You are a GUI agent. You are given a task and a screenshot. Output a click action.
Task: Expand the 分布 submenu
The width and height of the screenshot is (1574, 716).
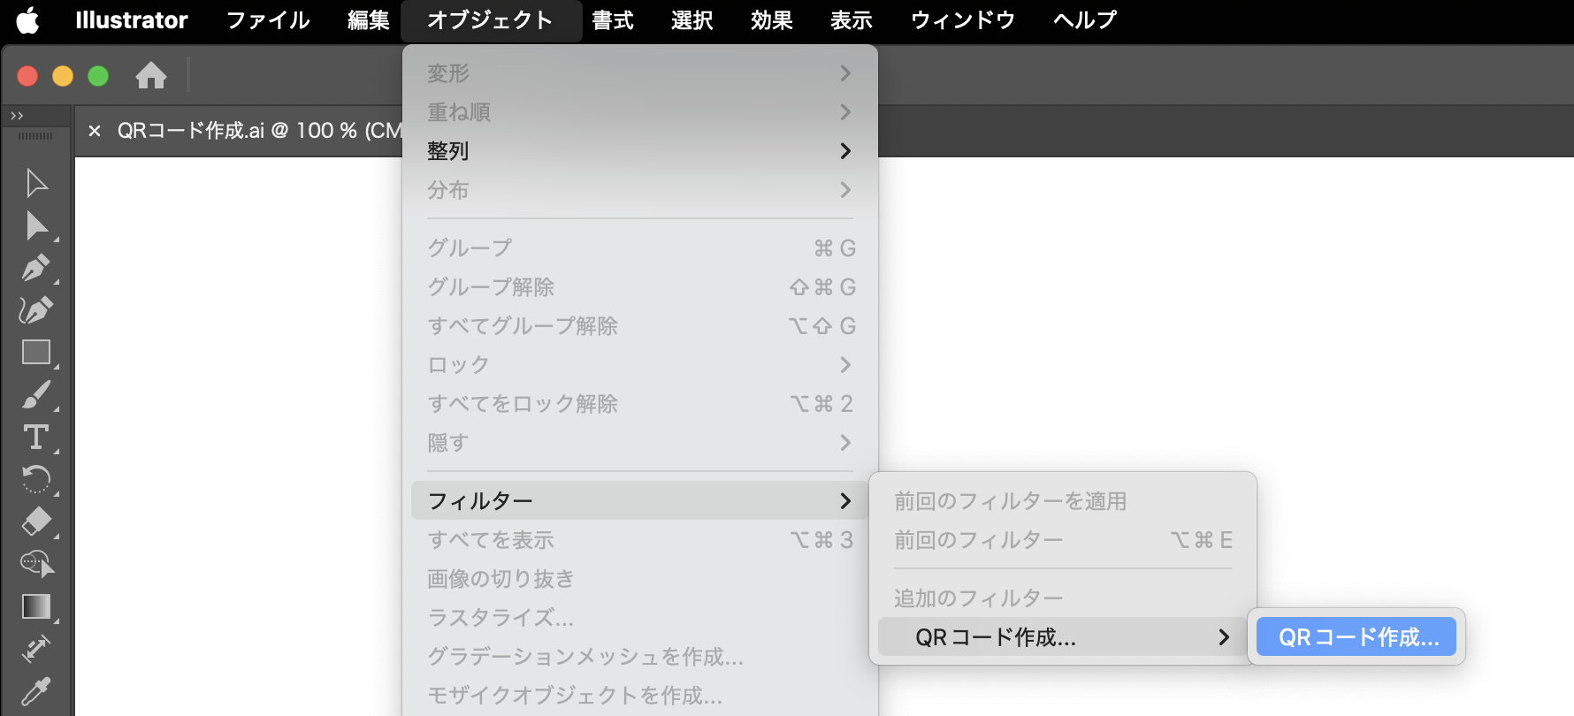640,190
